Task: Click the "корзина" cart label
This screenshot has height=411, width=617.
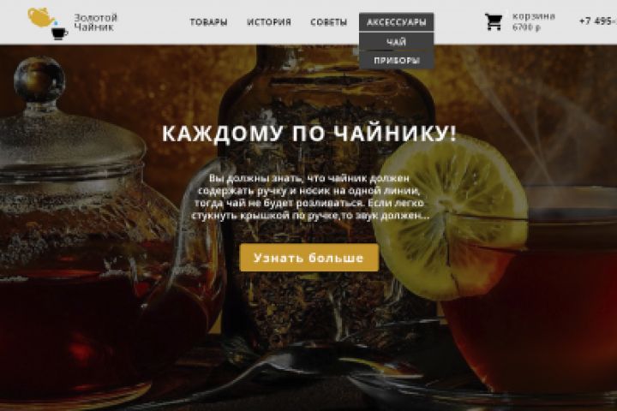Action: click(534, 16)
